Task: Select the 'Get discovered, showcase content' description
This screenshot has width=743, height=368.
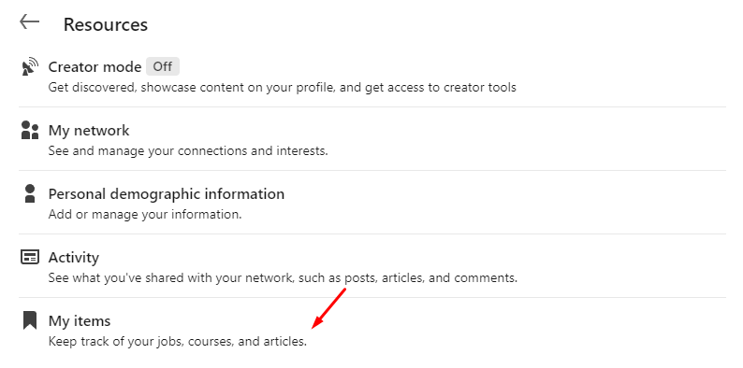Action: pyautogui.click(x=282, y=88)
